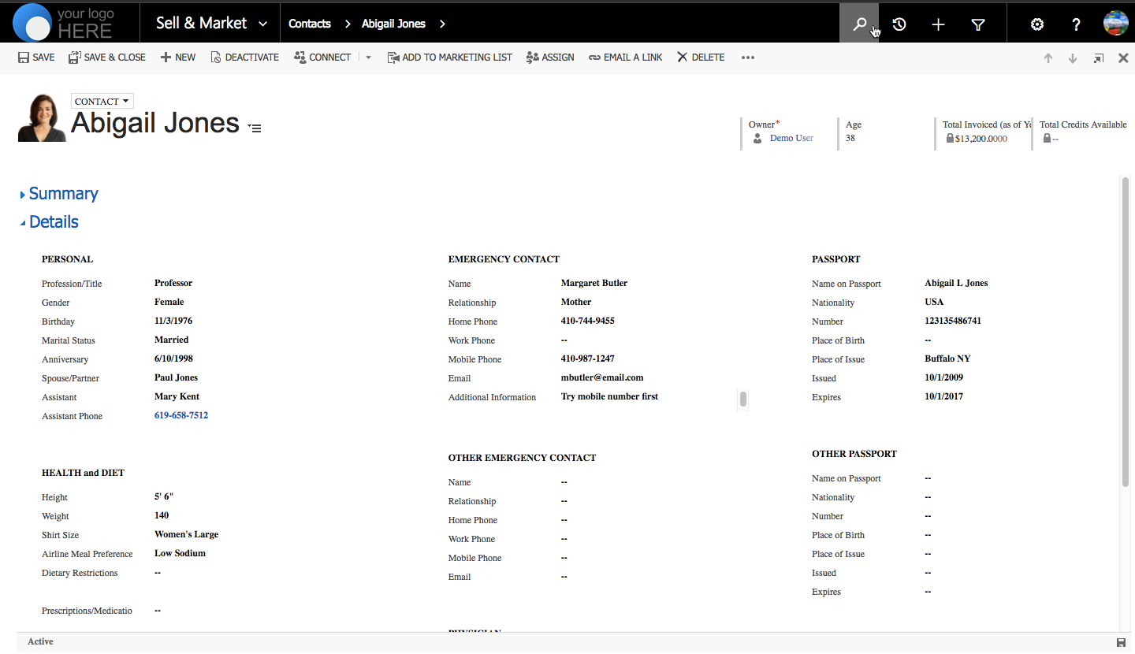This screenshot has height=654, width=1135.
Task: Open advanced find funnel icon
Action: click(978, 24)
